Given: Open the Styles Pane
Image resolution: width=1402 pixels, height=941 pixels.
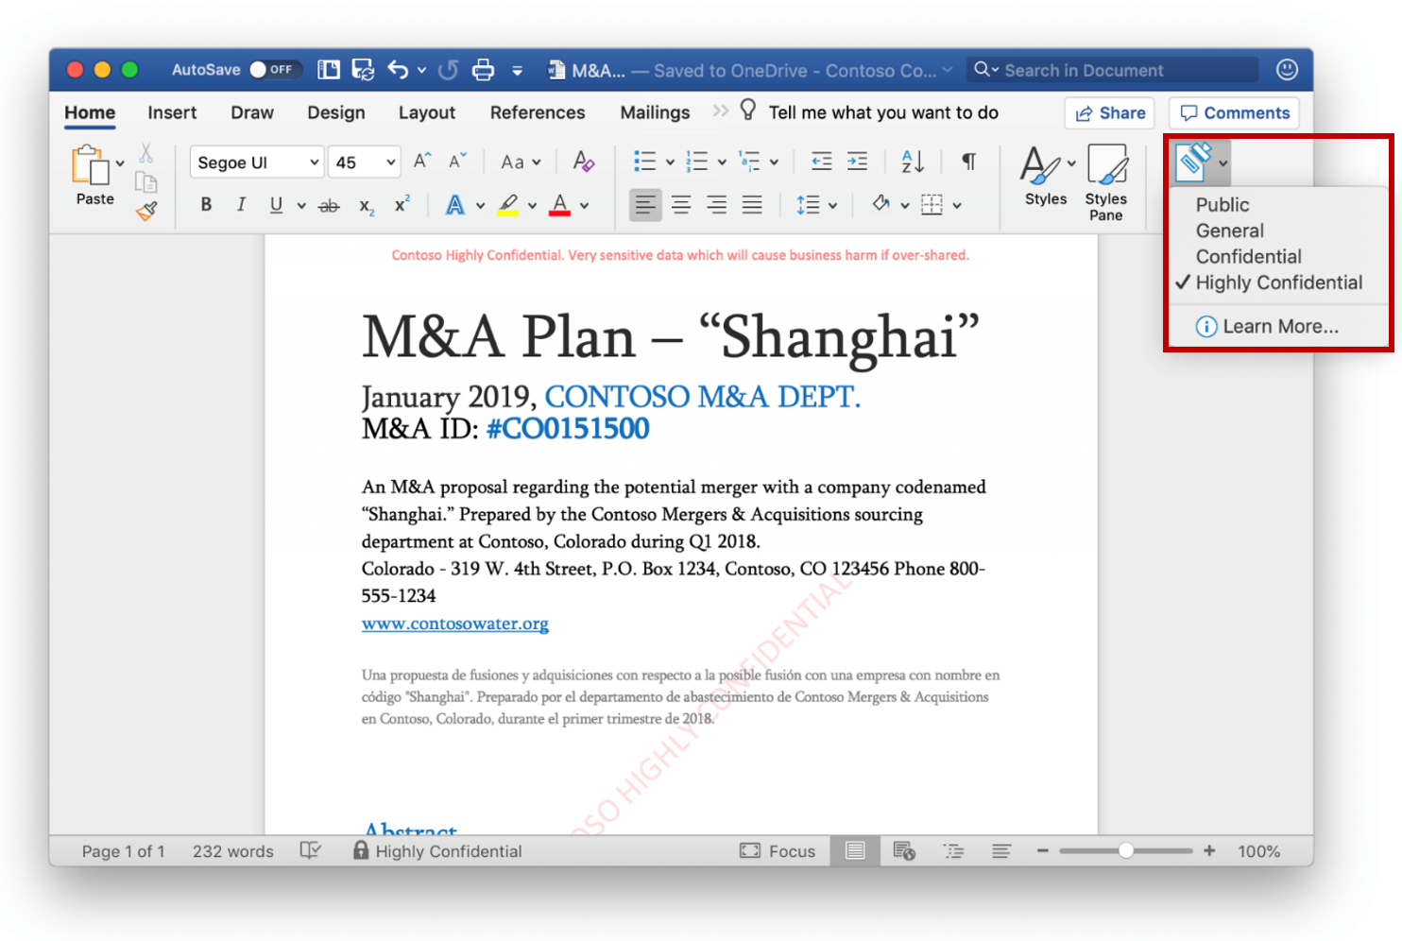Looking at the screenshot, I should coord(1106,180).
